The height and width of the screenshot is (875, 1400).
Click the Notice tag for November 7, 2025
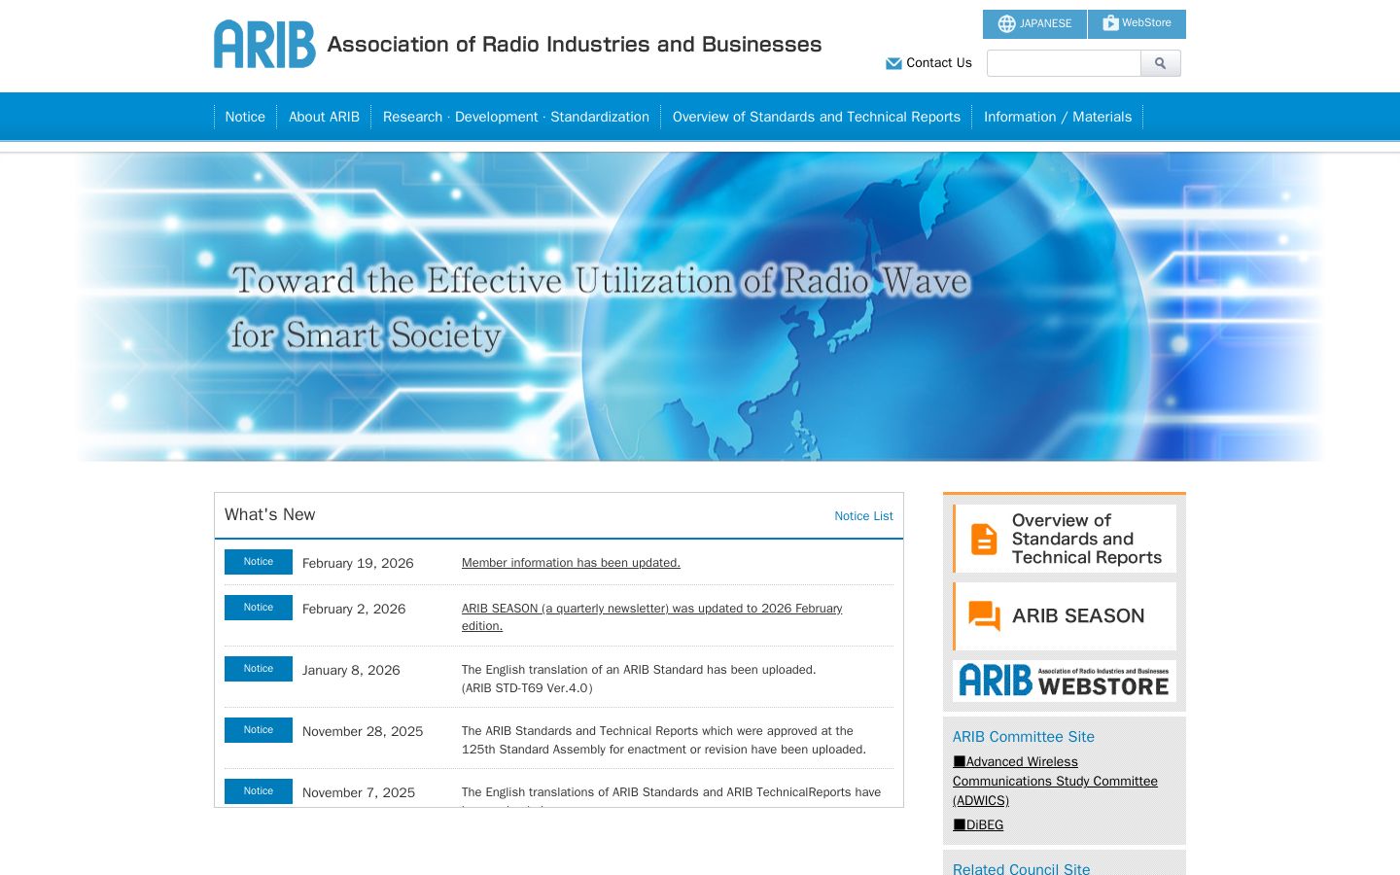tap(259, 791)
